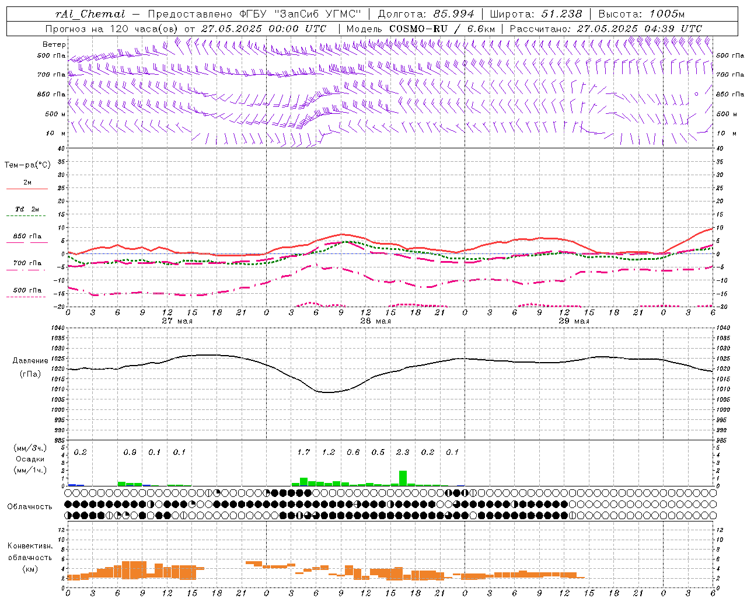
Task: Click the 0.6 precipitation total
Action: pos(353,453)
